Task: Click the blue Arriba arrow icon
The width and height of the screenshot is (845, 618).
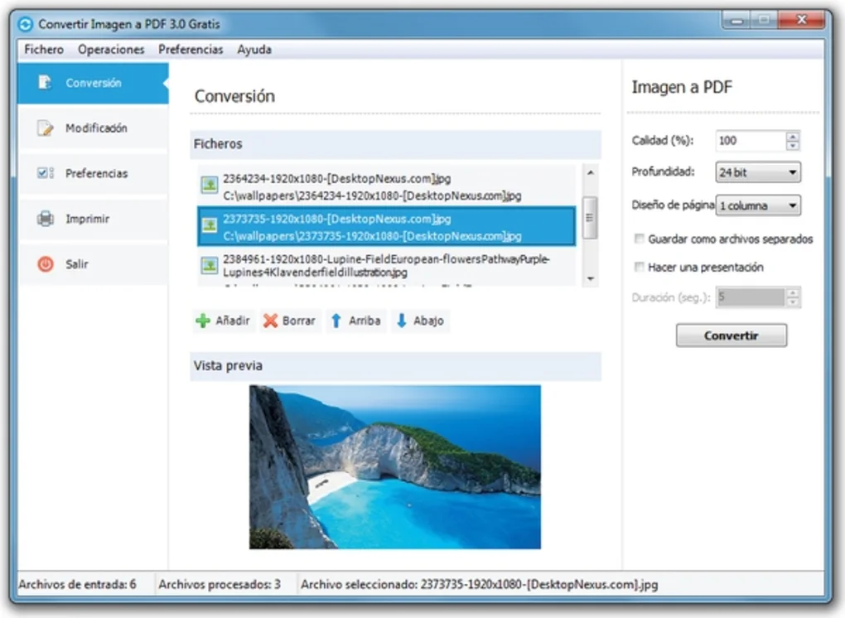Action: coord(336,320)
